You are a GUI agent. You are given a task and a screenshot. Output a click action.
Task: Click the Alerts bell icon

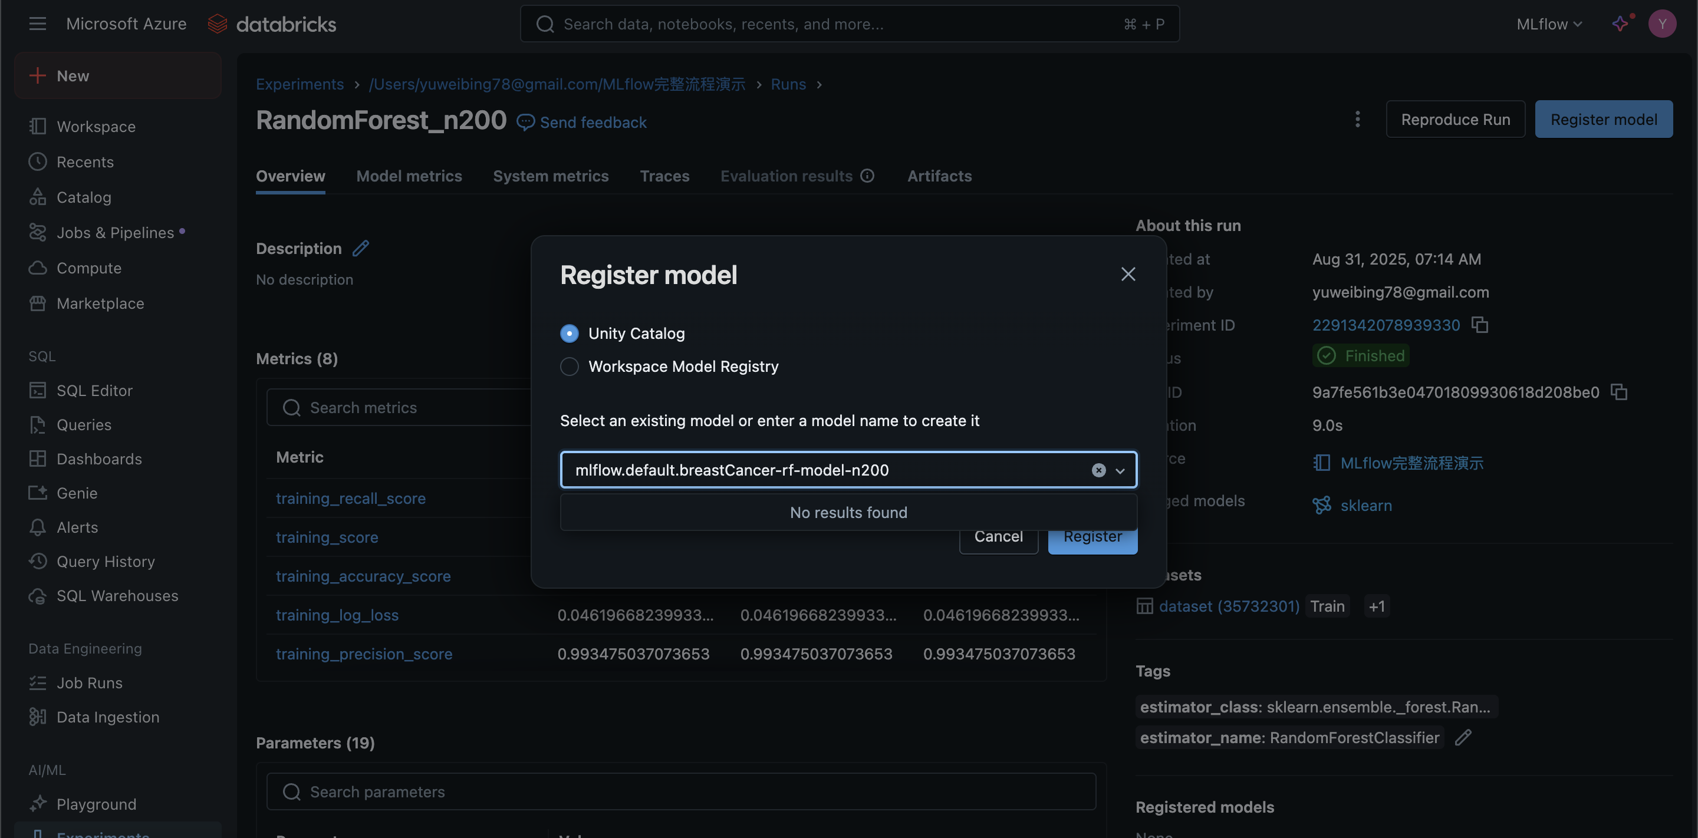[38, 527]
